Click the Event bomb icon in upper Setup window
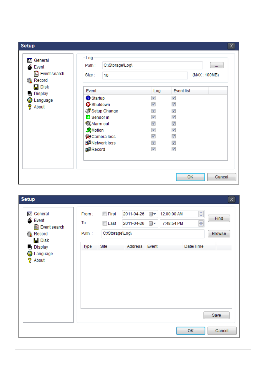267x378 pixels. click(30, 67)
